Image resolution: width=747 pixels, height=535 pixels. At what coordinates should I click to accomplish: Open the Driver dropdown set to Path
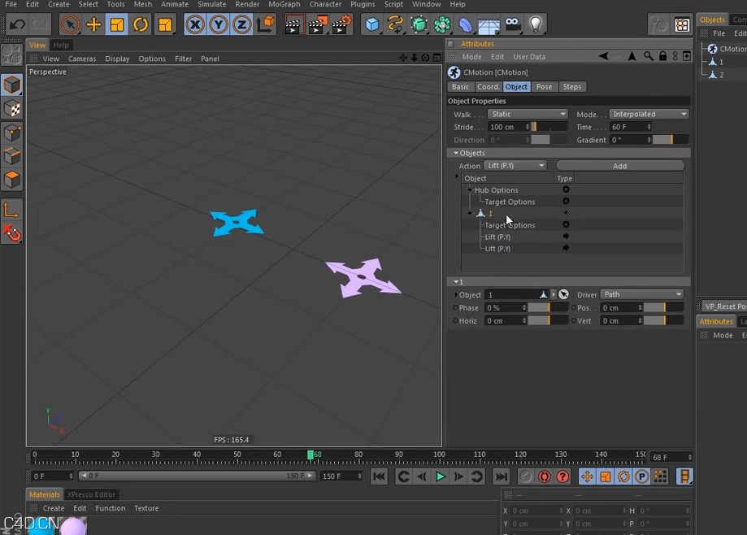(x=642, y=294)
